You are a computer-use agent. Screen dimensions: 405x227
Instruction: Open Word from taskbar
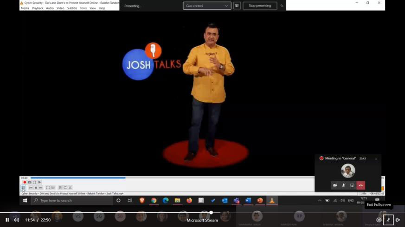pyautogui.click(x=248, y=201)
